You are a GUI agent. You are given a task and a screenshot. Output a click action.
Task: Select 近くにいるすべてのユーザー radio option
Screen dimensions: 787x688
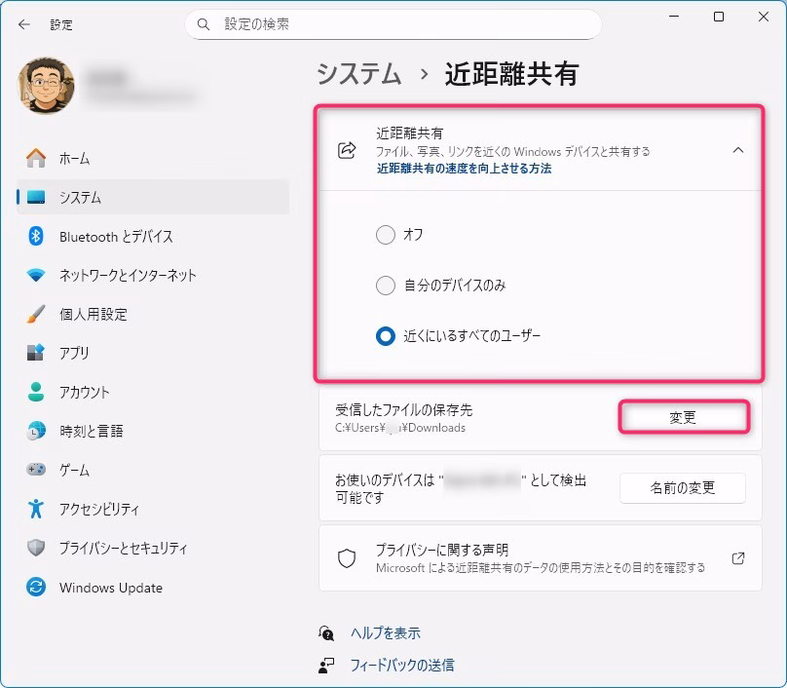[x=386, y=336]
